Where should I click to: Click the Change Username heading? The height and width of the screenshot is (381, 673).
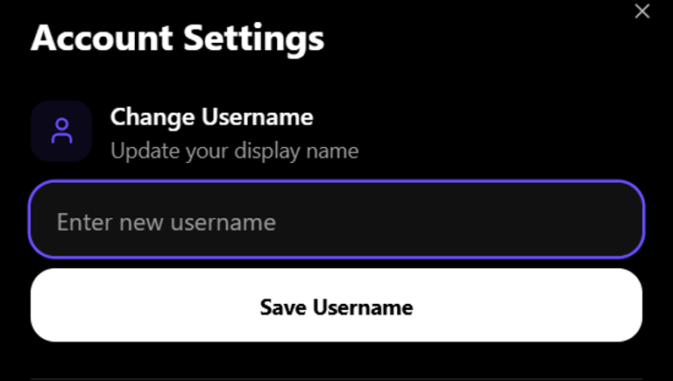(211, 116)
